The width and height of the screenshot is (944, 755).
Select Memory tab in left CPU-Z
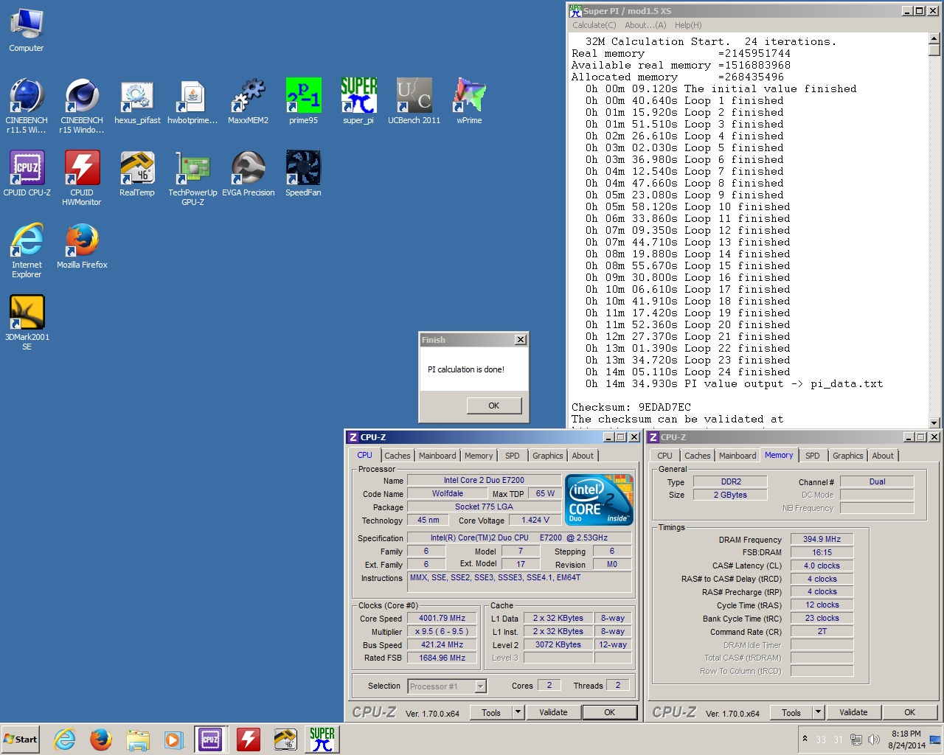point(479,456)
